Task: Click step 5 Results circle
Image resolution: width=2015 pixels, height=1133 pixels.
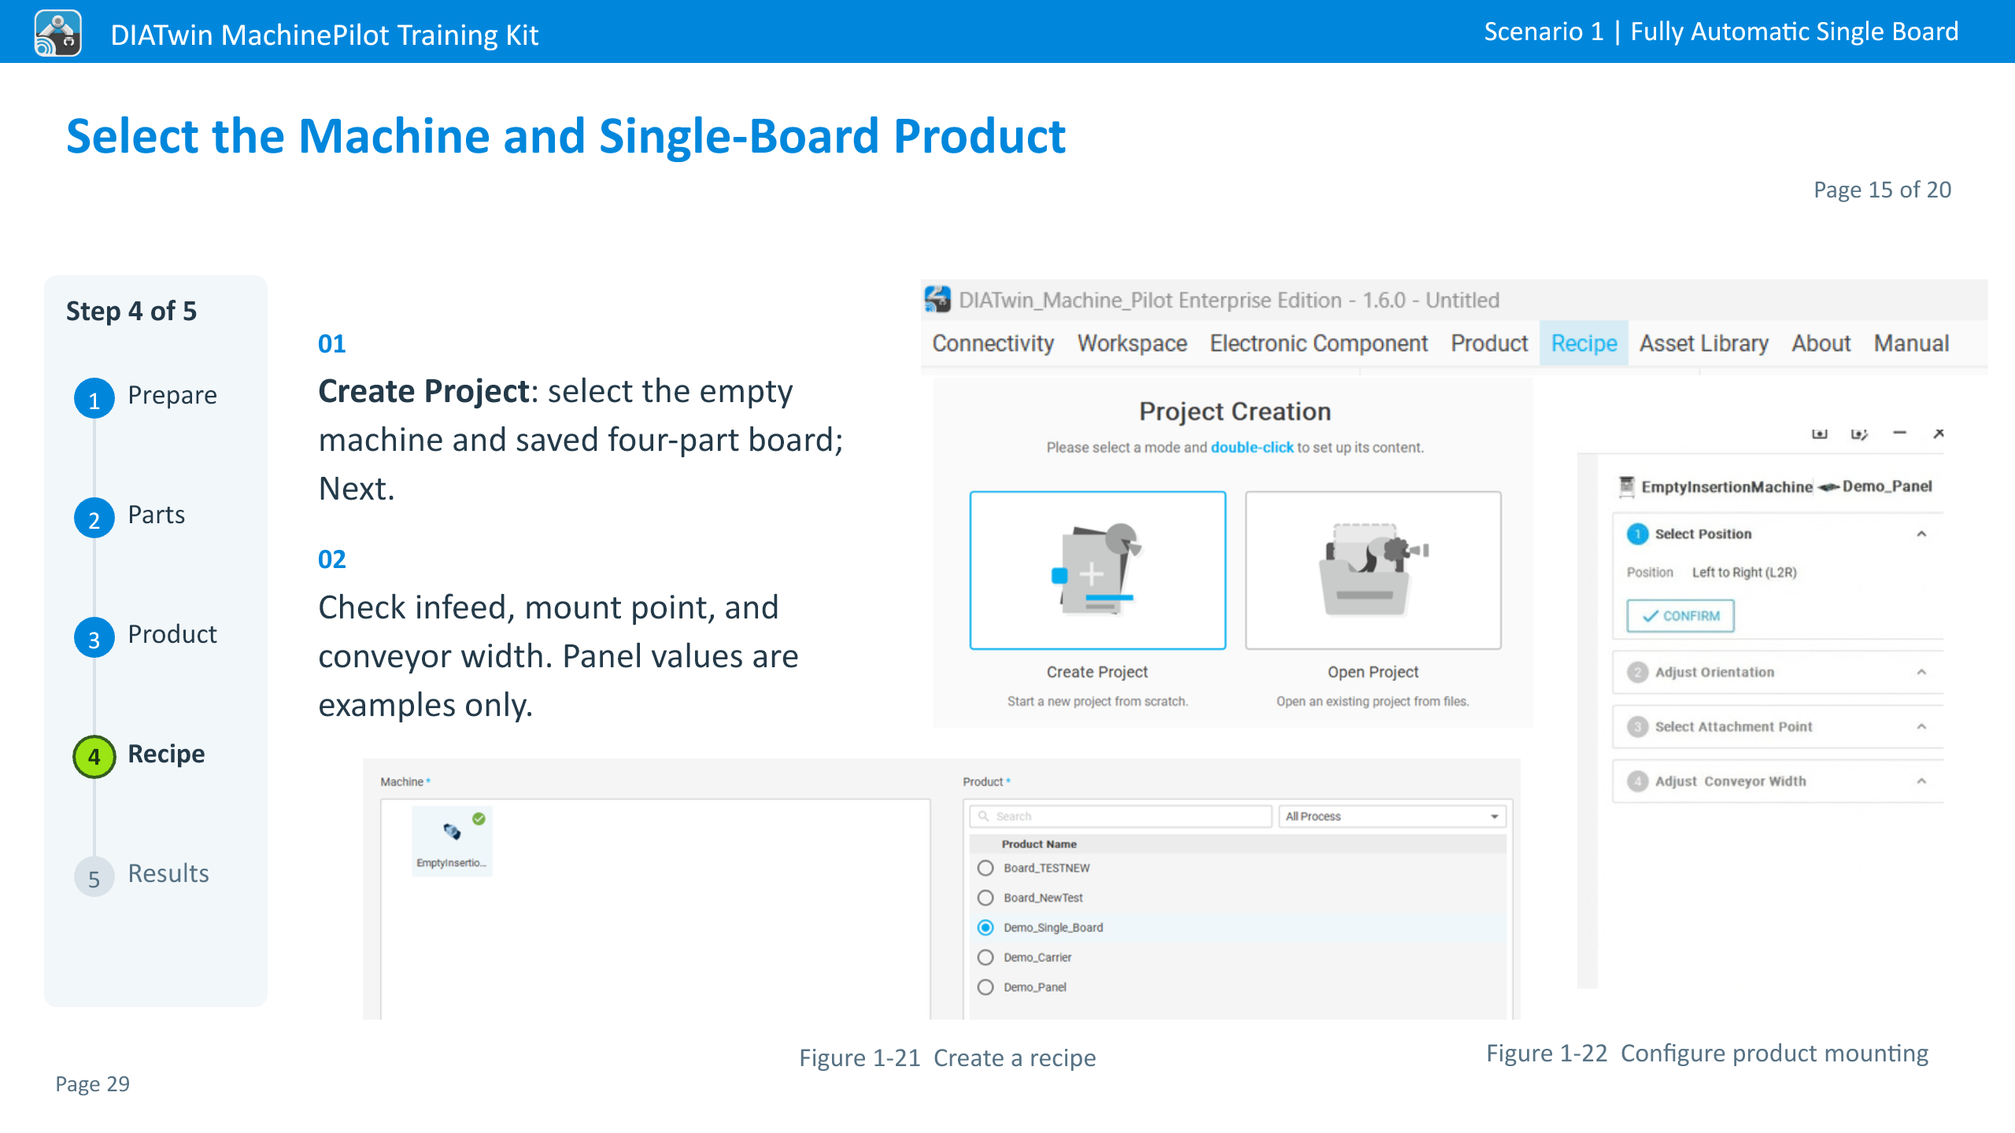Action: pyautogui.click(x=94, y=877)
